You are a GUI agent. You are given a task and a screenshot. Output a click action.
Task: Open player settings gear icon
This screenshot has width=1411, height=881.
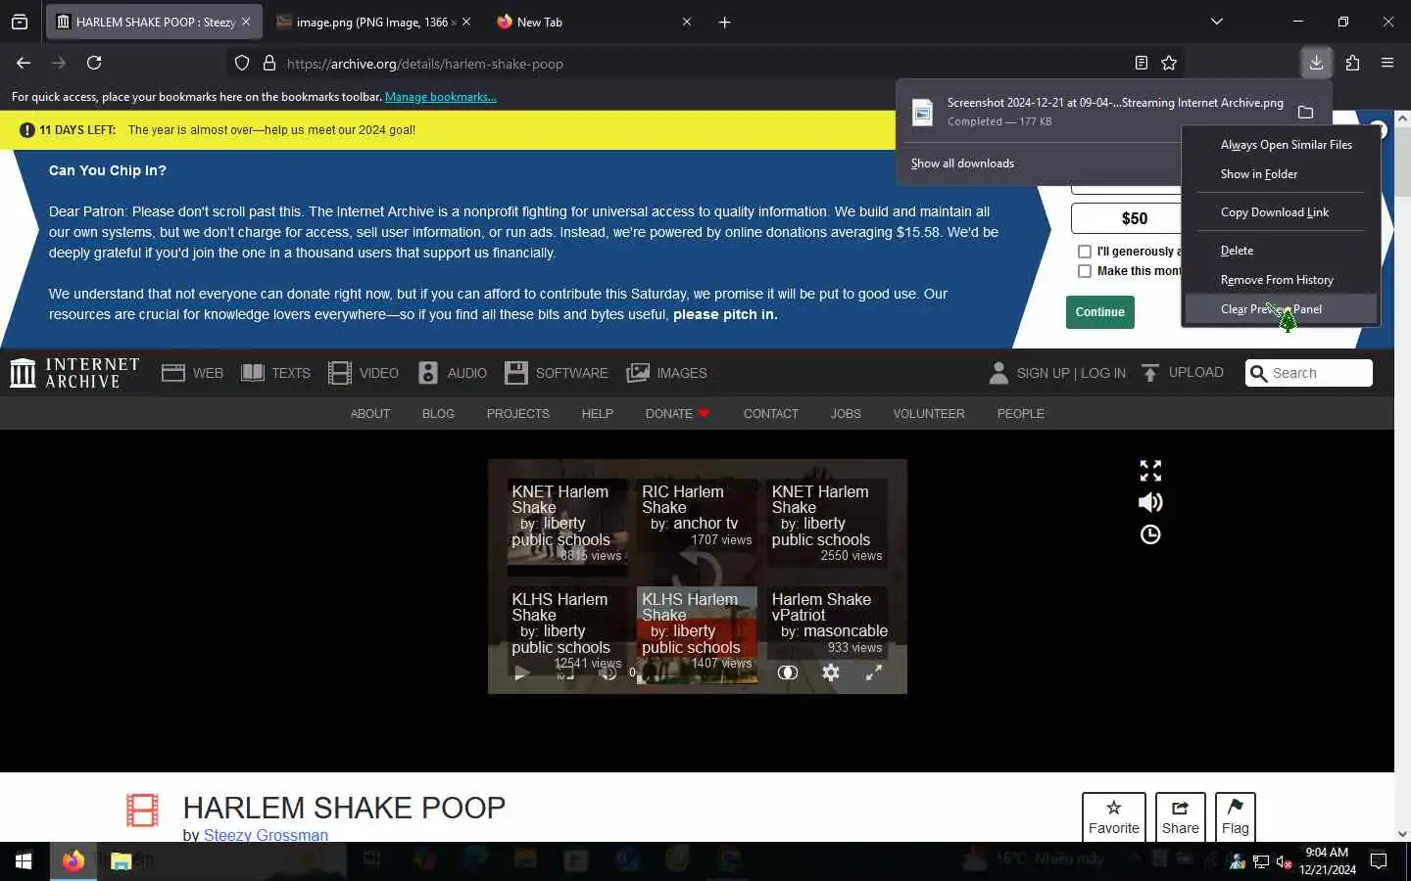(831, 672)
